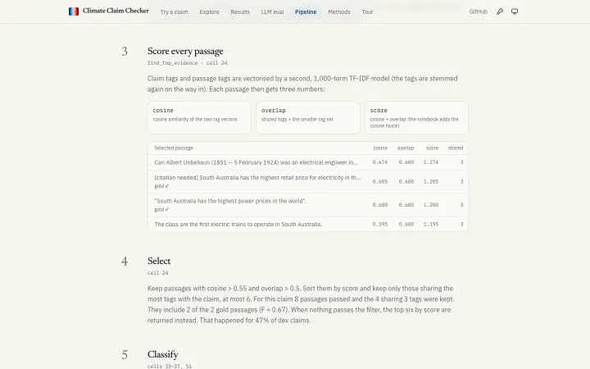Click the Classify step heading
The width and height of the screenshot is (590, 369).
162,354
